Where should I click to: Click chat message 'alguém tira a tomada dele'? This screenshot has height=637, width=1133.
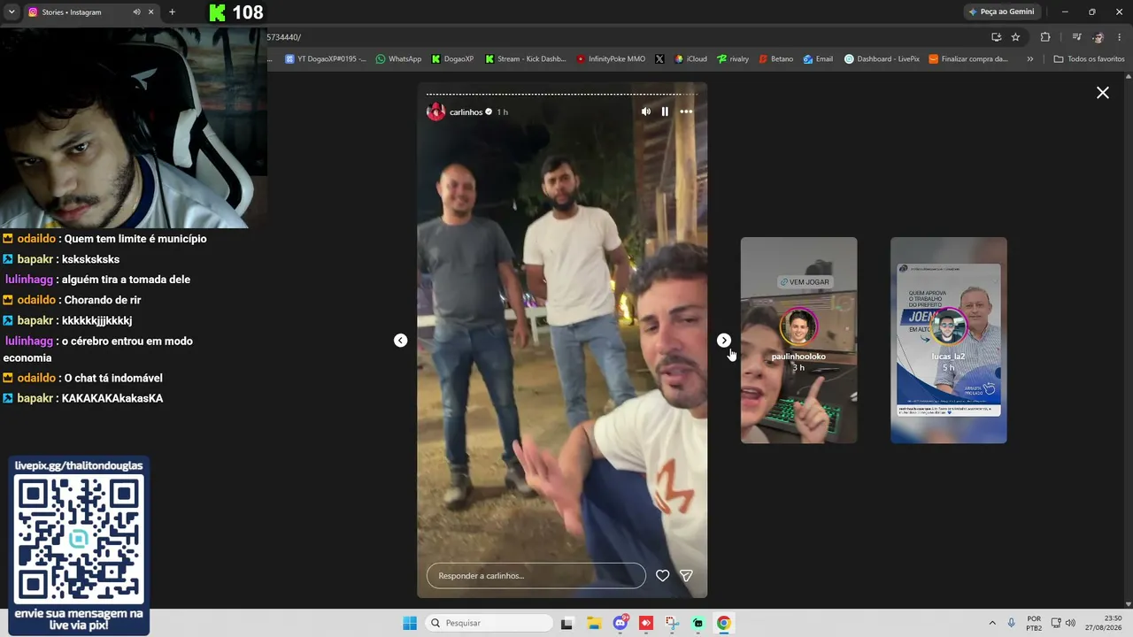(x=126, y=280)
